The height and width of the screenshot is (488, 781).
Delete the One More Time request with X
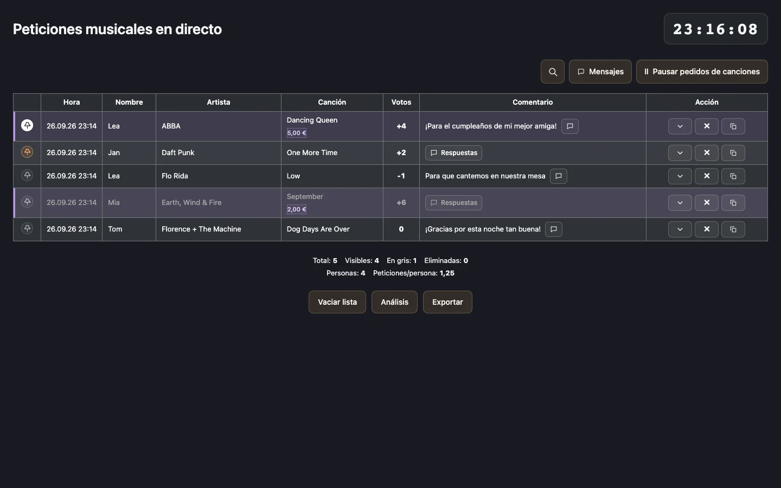pyautogui.click(x=707, y=153)
